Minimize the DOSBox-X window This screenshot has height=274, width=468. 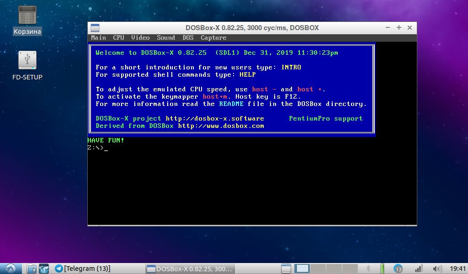tap(388, 27)
